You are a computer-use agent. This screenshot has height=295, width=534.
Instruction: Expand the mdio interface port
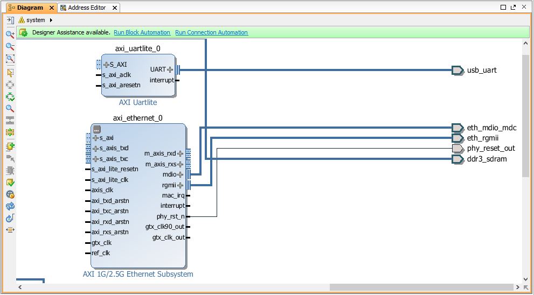pos(180,175)
